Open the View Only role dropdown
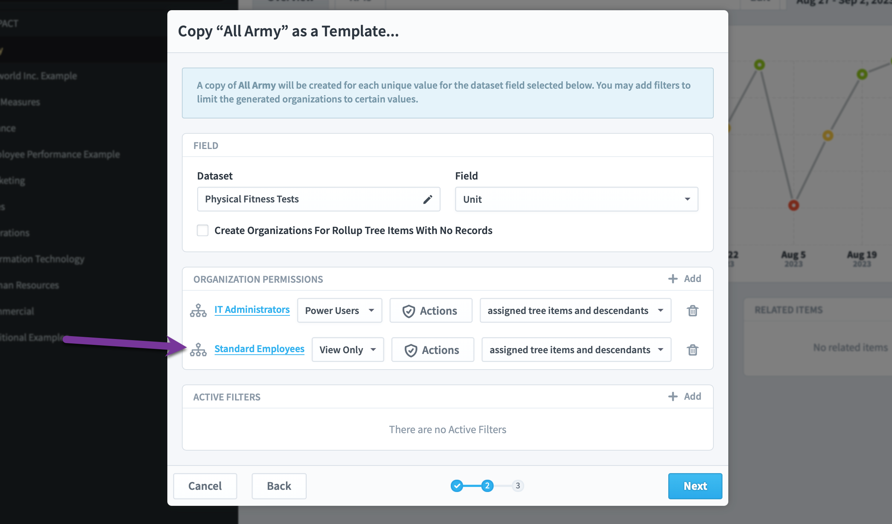892x524 pixels. [348, 350]
